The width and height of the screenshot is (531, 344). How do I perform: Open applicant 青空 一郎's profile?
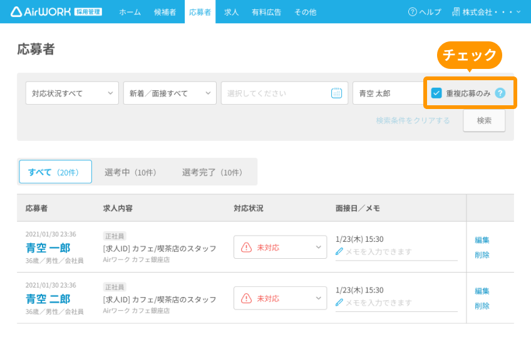point(48,248)
